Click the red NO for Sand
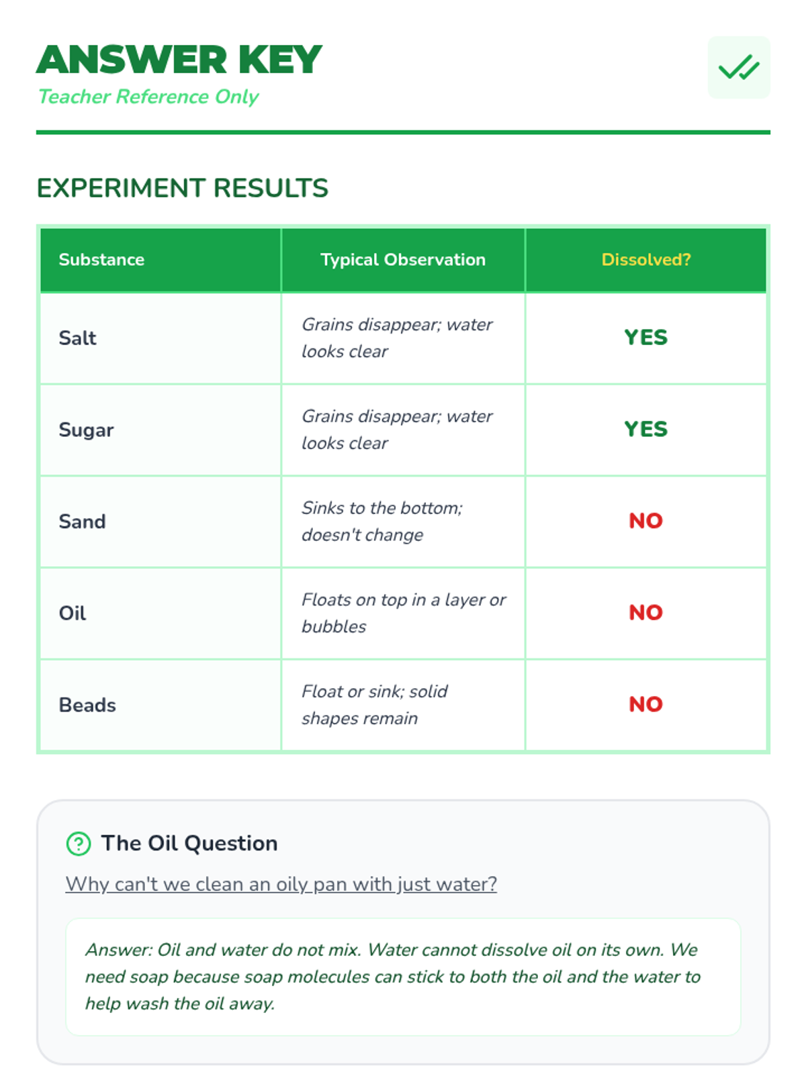Screen dimensions: 806x1074 (646, 521)
